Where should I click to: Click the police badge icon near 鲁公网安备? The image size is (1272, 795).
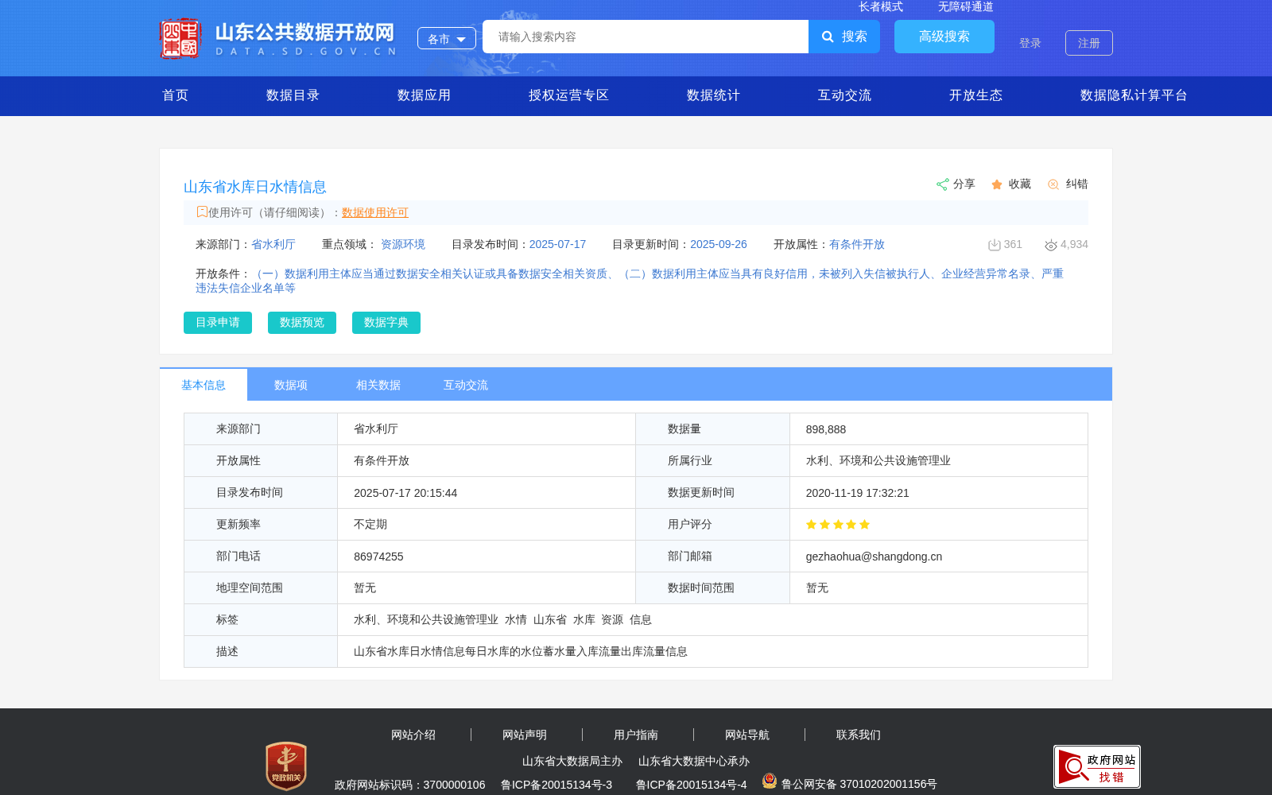pyautogui.click(x=769, y=781)
